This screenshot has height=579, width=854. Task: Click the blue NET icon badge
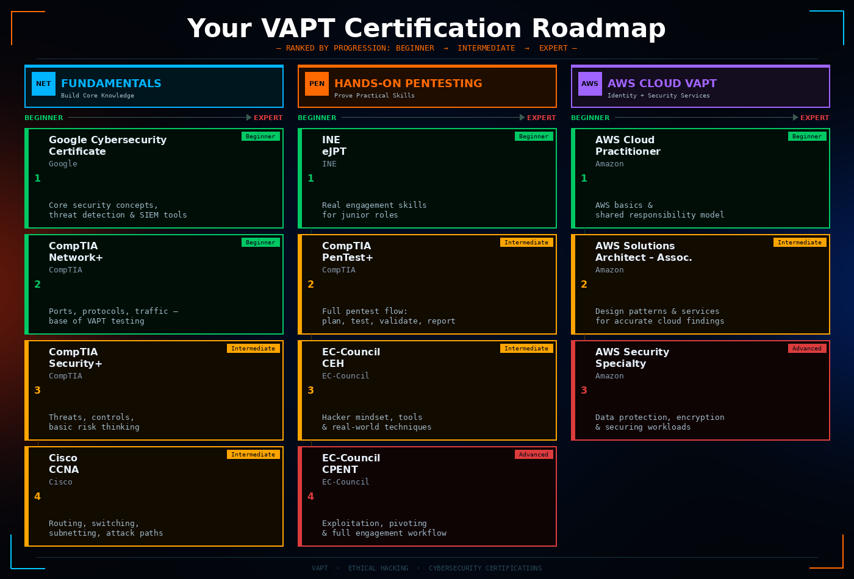[x=43, y=84]
